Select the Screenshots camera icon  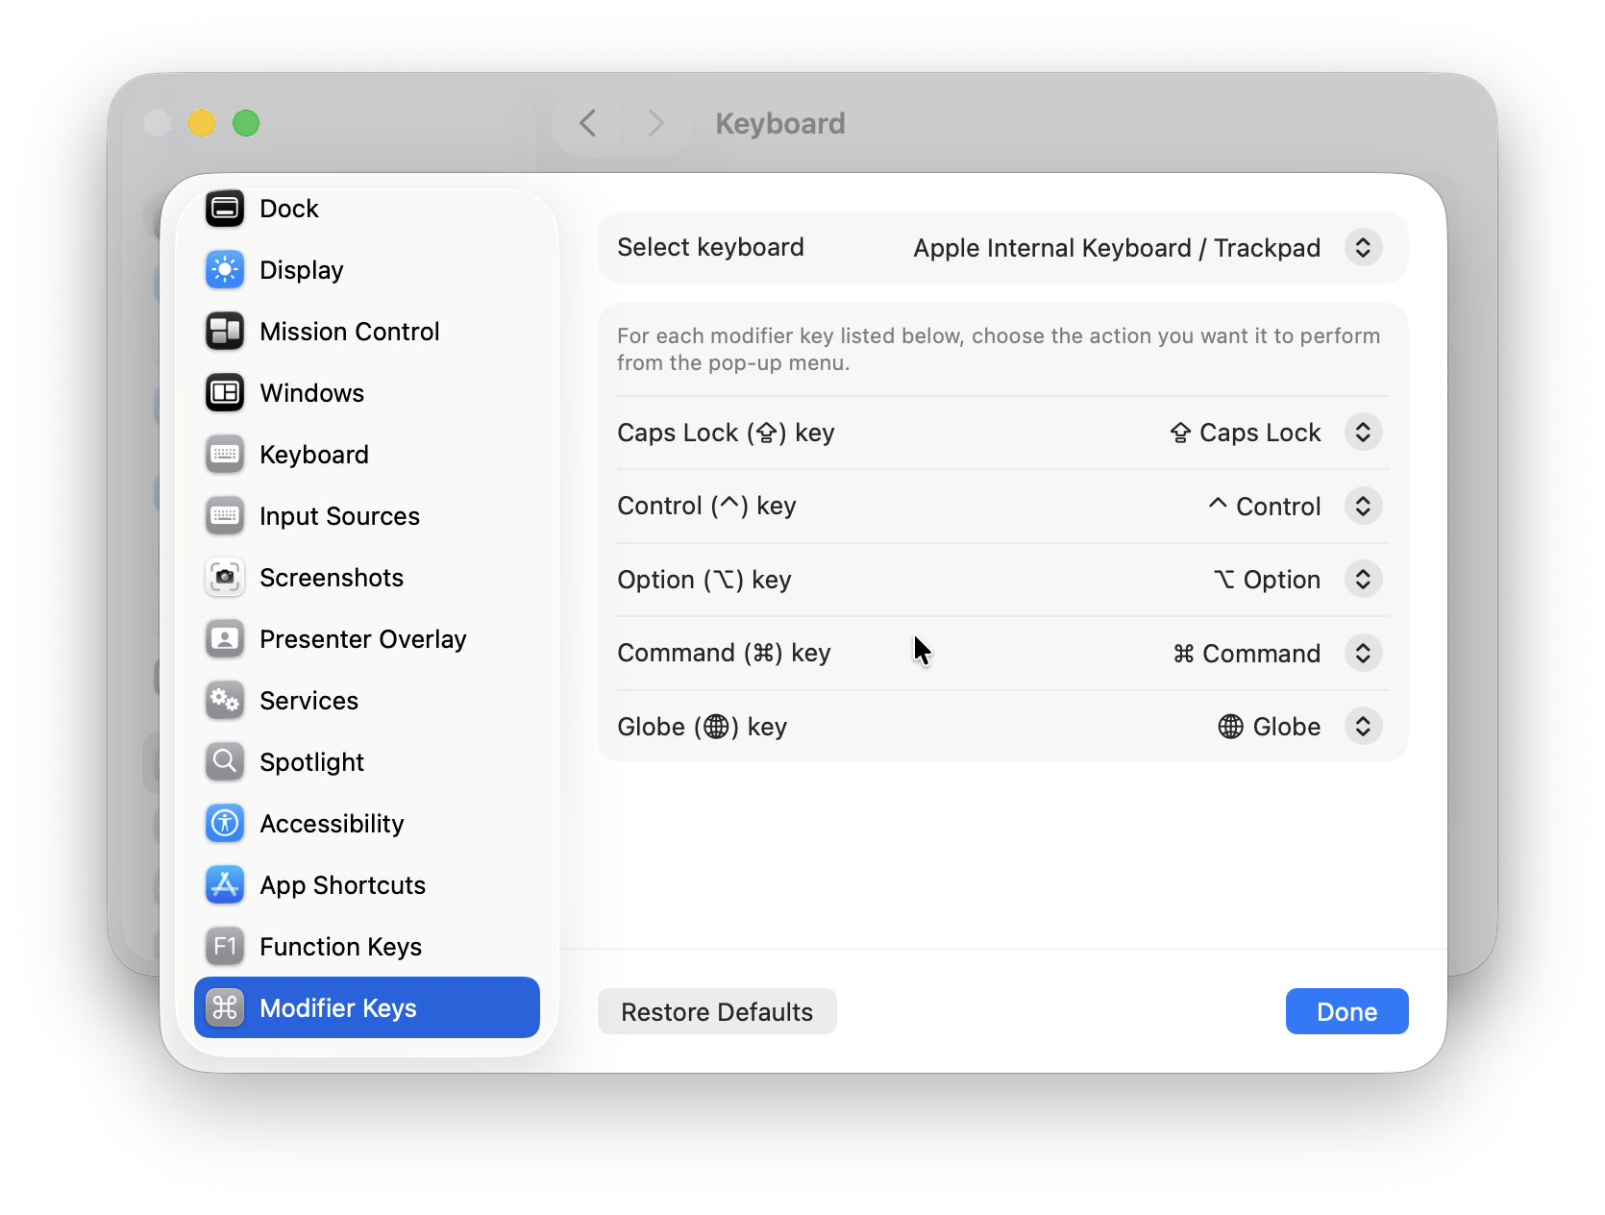224,577
